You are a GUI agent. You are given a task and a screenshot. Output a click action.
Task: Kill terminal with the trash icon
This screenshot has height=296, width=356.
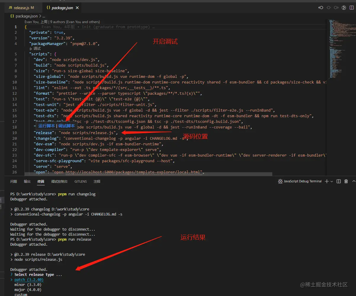click(x=346, y=181)
